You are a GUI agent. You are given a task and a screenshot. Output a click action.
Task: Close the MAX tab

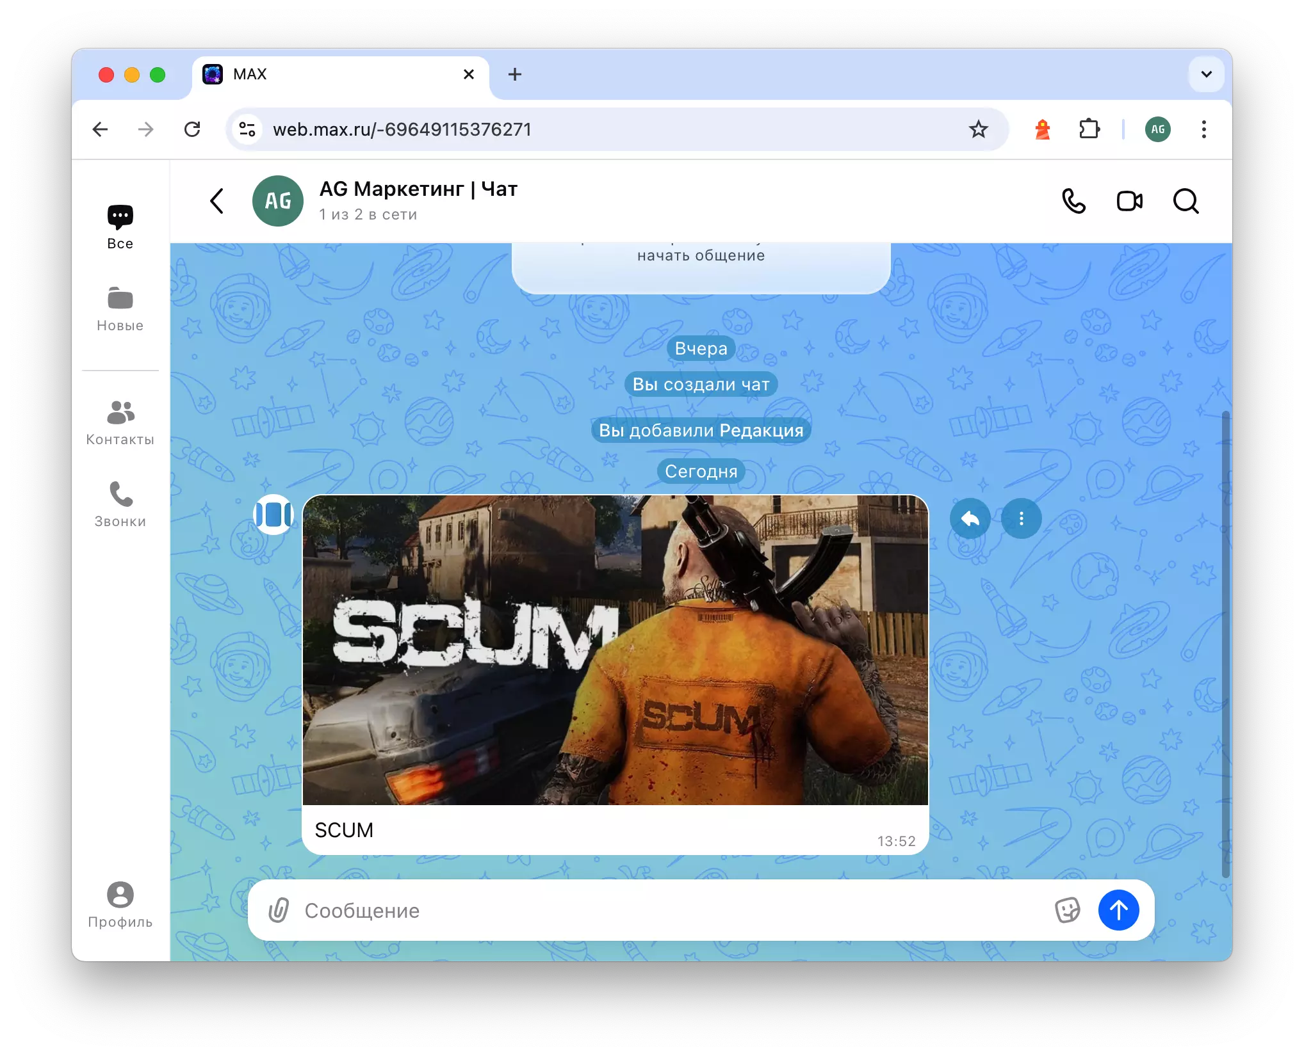coord(469,74)
